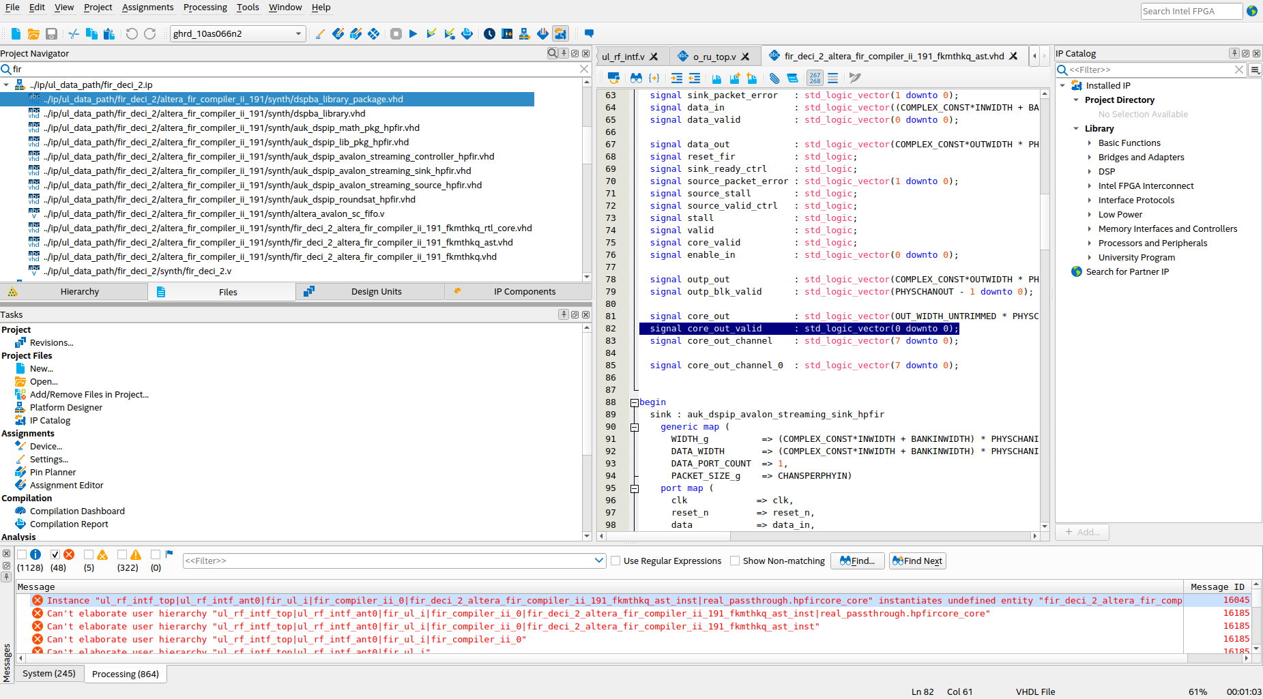
Task: Collapse the fir_deci_2.ip file node
Action: click(6, 85)
